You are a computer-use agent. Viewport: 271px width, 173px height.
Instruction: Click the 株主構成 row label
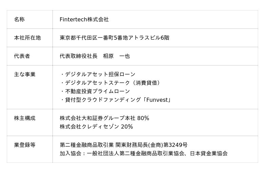[25, 118]
